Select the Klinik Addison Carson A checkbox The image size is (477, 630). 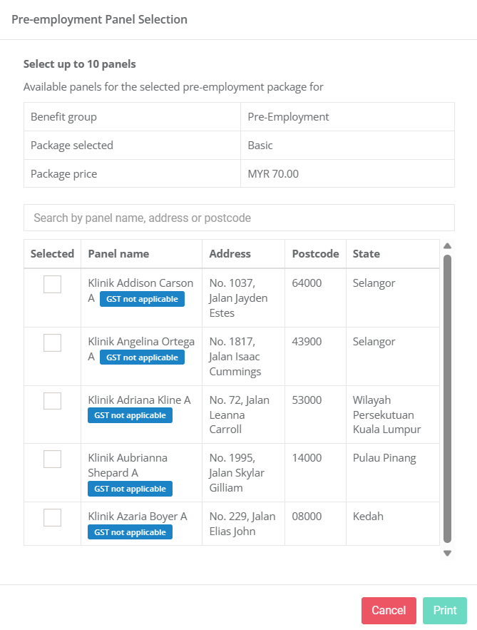pyautogui.click(x=52, y=284)
